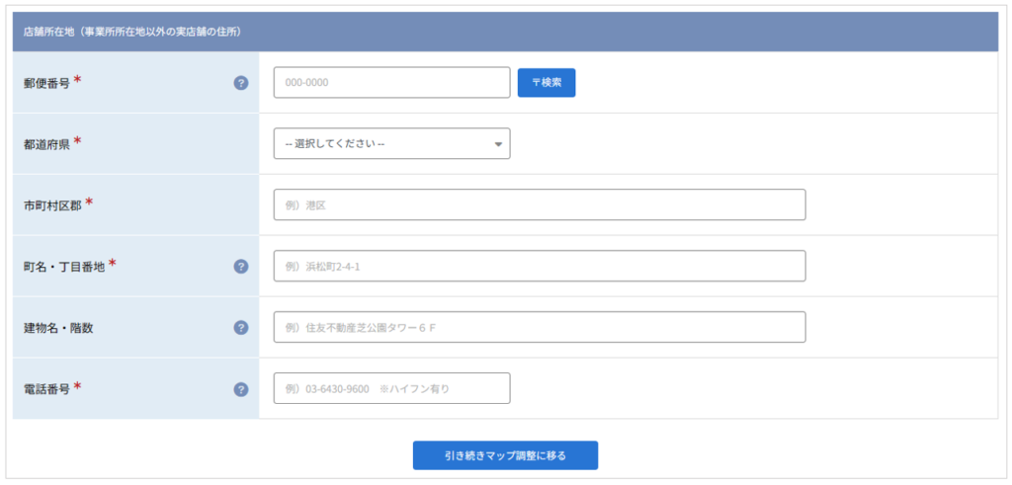Focus the 町名・丁目番地 input field
Screen dimensions: 1012x485
(540, 266)
